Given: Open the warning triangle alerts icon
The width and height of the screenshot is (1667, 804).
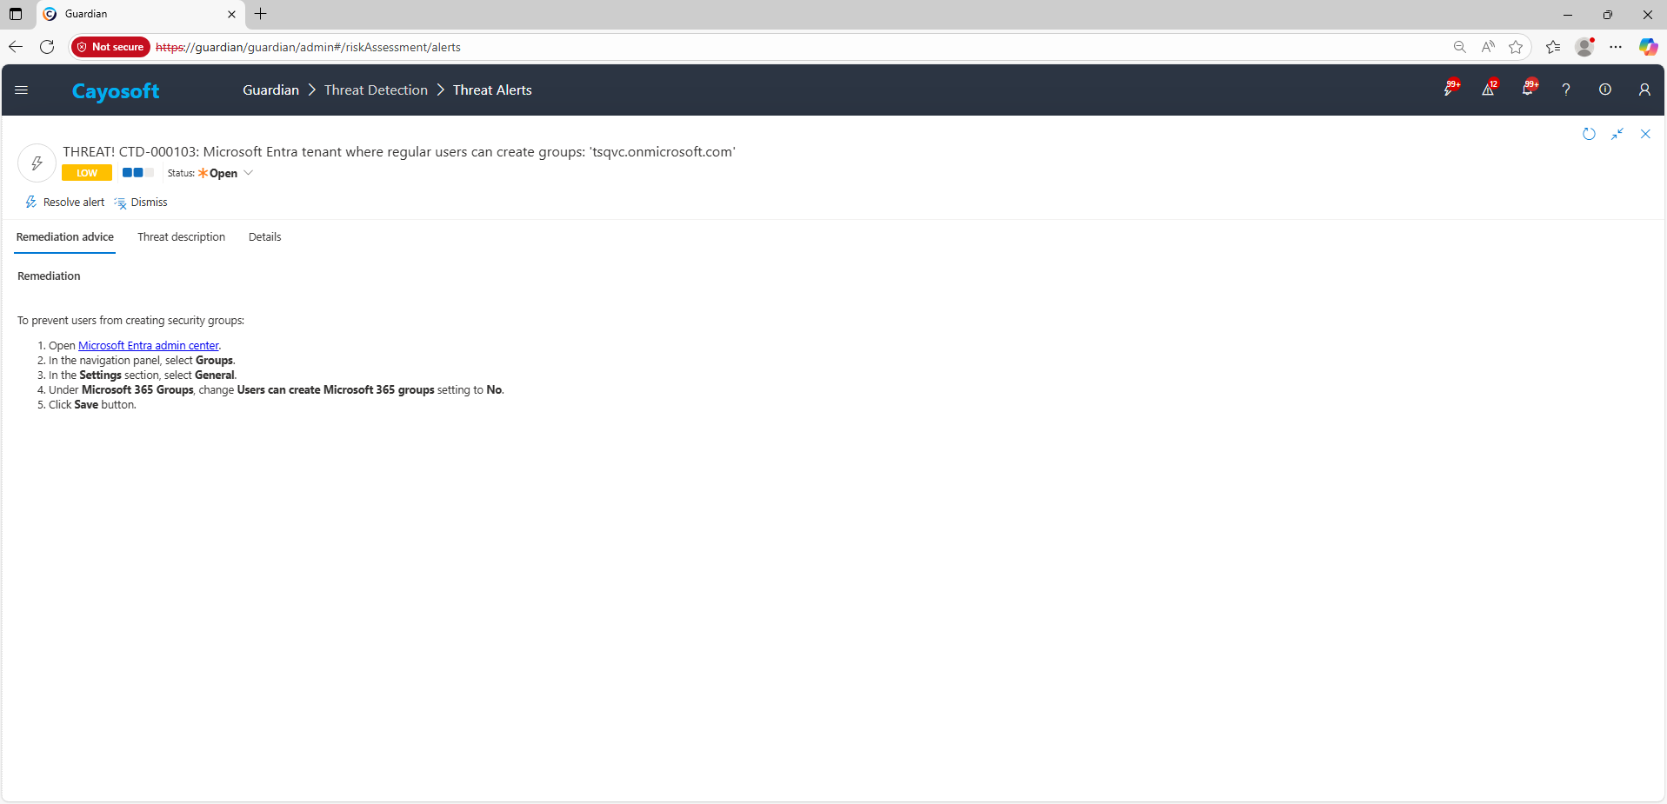Looking at the screenshot, I should tap(1488, 90).
